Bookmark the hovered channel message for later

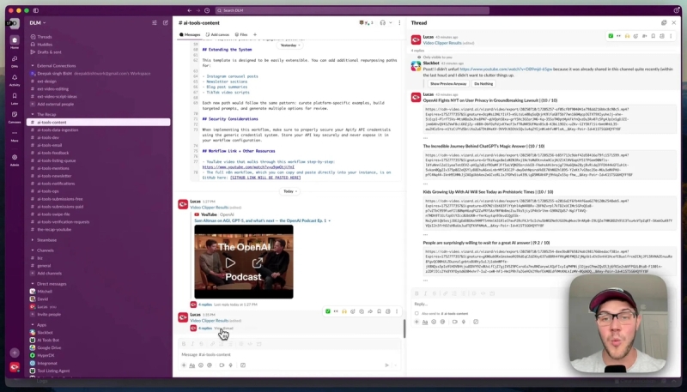pos(379,311)
